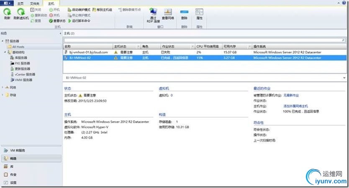Click the 关机 shut down button
The image size is (349, 188).
click(54, 15)
